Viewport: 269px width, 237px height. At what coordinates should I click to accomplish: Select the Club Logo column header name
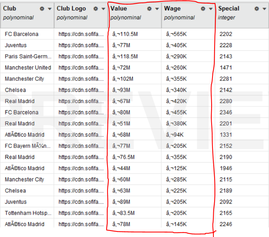[x=71, y=9]
